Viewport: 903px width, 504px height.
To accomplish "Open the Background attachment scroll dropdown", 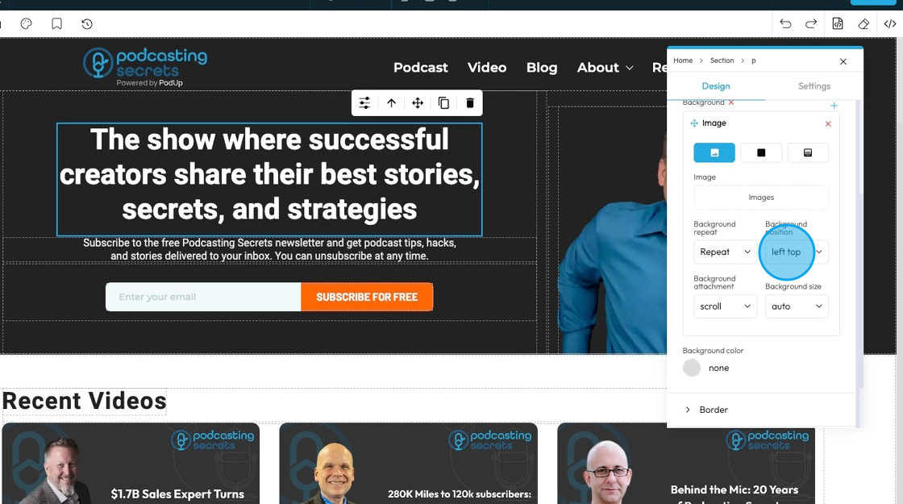I will pos(725,306).
